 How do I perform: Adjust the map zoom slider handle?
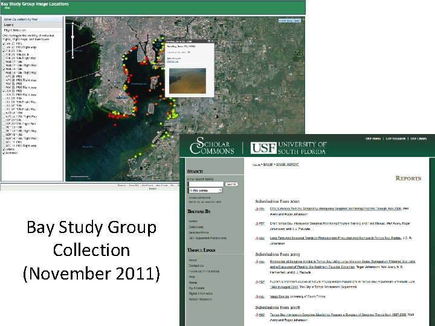72,37
